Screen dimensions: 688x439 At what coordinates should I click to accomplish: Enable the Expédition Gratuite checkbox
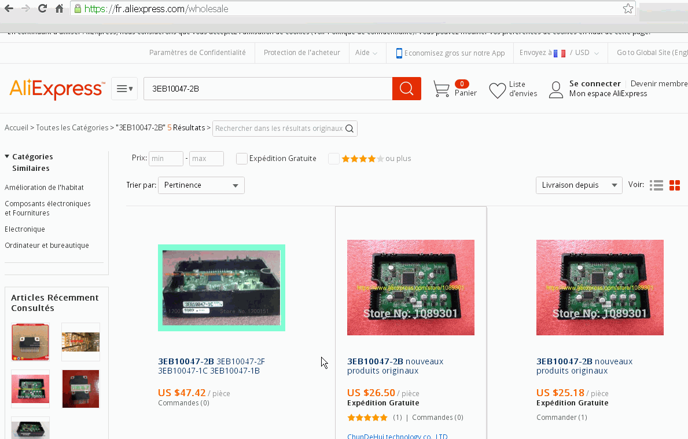tap(241, 159)
